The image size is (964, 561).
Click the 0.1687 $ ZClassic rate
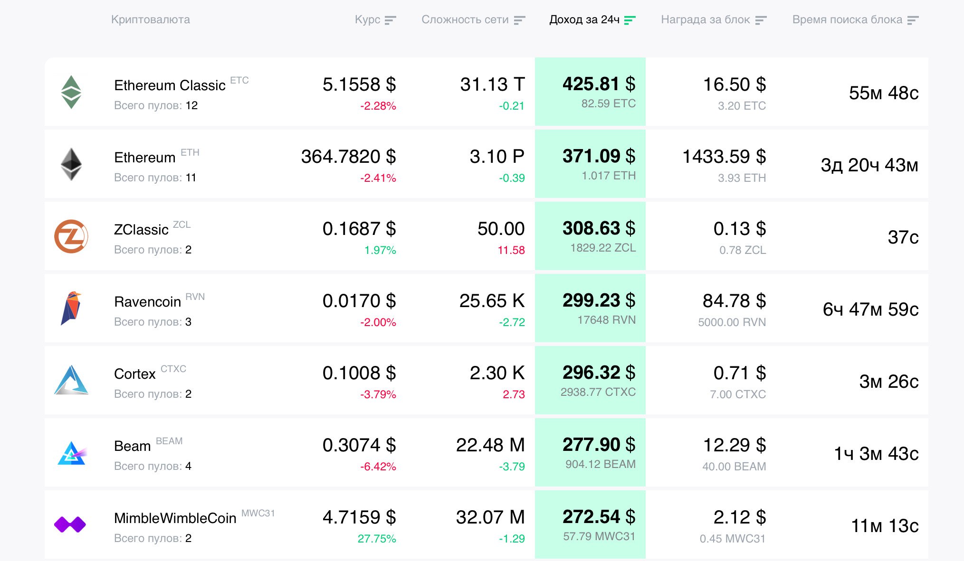(359, 229)
